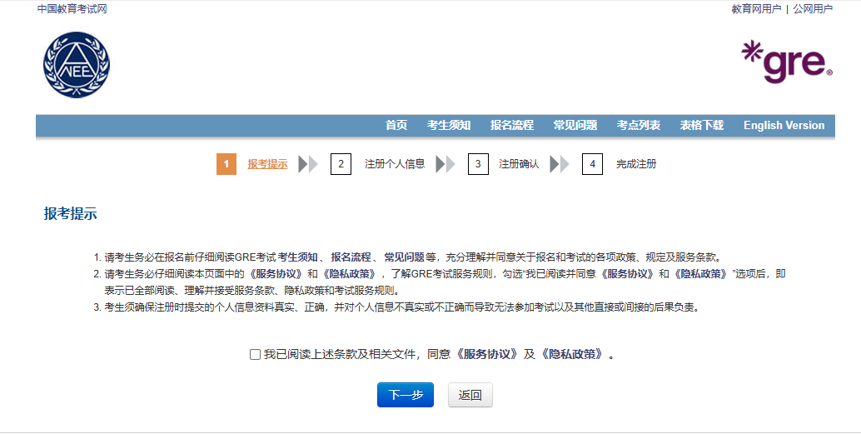Go to 报名流程 in the navigation bar
This screenshot has height=434, width=861.
click(512, 125)
